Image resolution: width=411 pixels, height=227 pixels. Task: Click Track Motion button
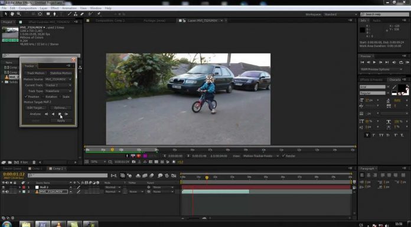36,73
